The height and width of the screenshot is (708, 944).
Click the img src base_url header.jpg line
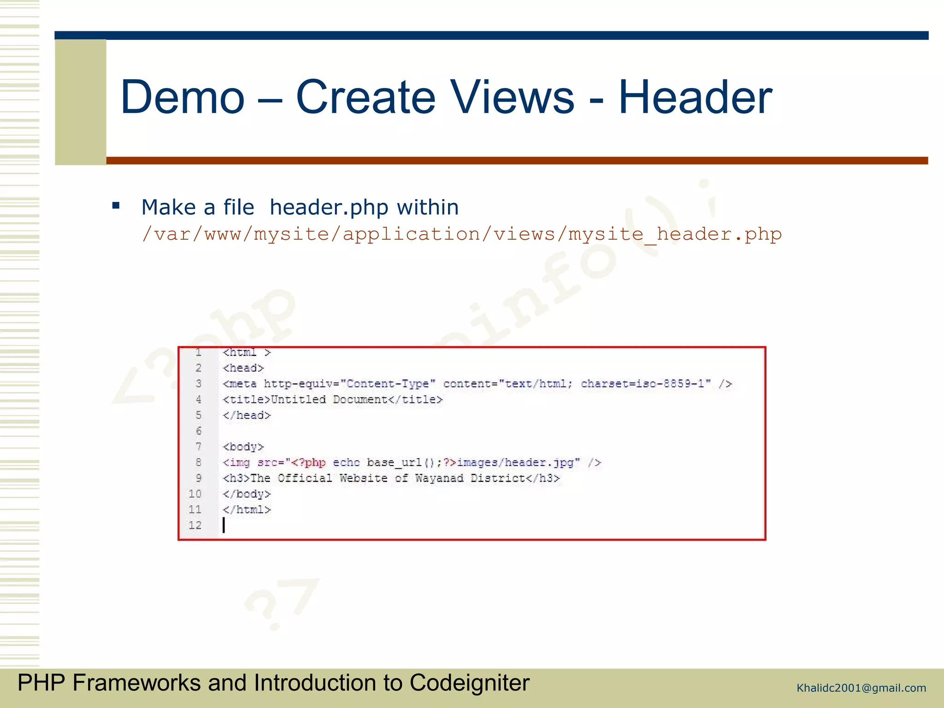coord(412,462)
